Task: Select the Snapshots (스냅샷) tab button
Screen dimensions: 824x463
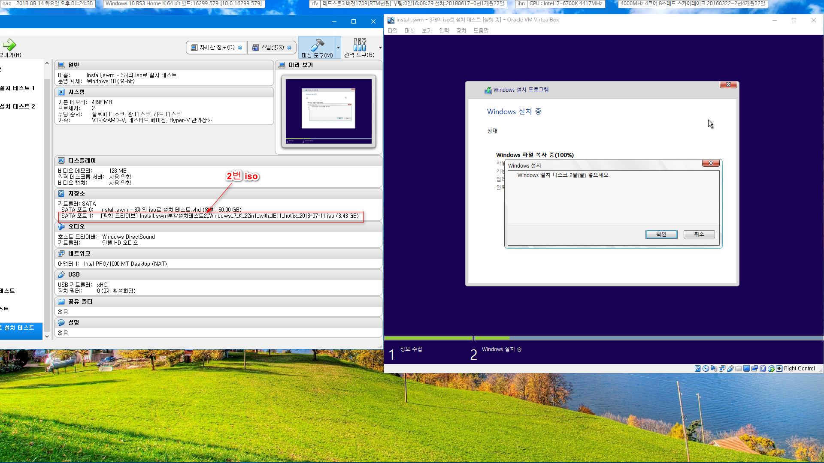Action: click(272, 48)
